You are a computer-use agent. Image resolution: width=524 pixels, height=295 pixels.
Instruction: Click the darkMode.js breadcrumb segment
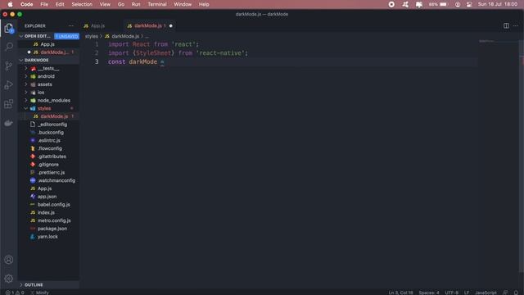pos(122,36)
